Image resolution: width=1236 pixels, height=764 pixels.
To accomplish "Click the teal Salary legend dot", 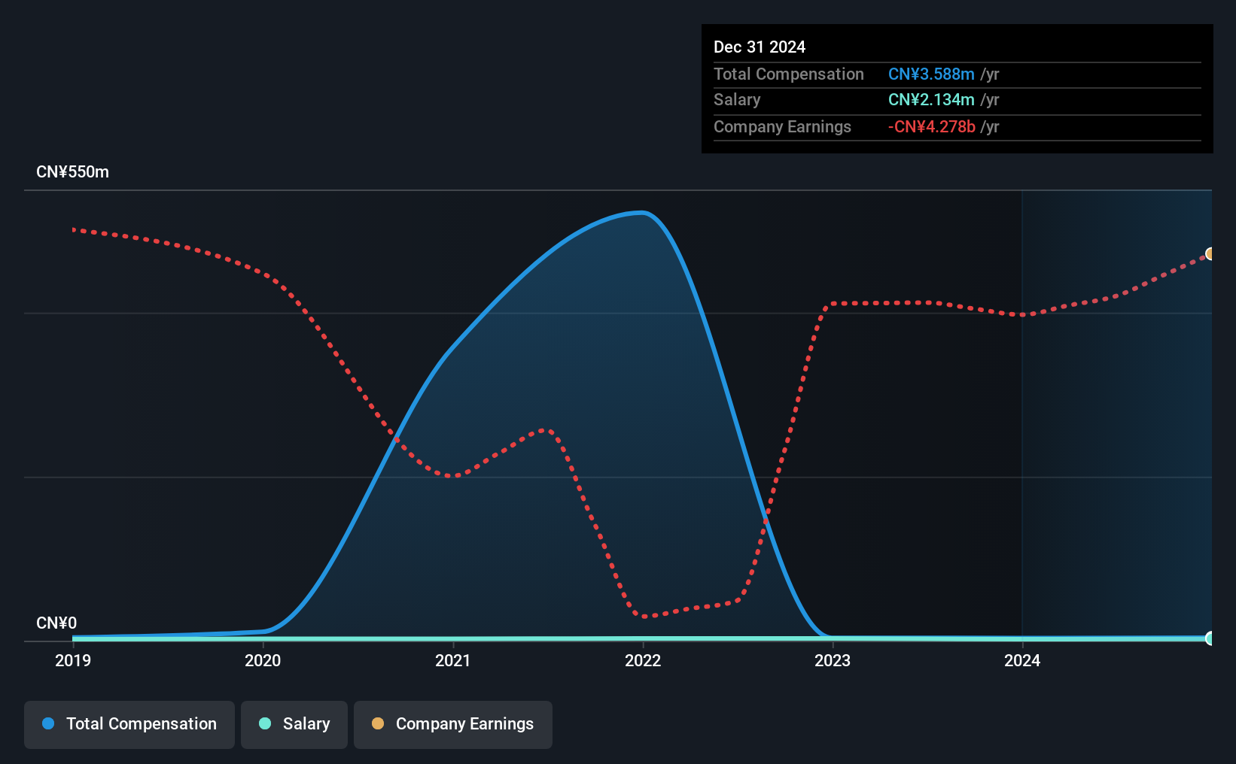I will [265, 723].
